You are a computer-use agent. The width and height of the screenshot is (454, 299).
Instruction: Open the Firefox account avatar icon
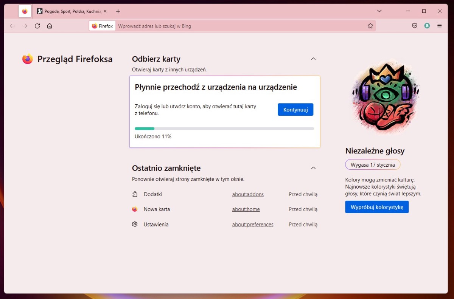pyautogui.click(x=427, y=26)
